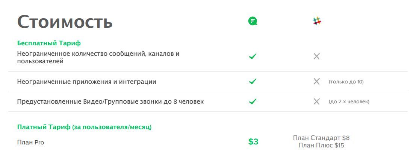Screen dimensions: 416x168
Task: Click green checkmark for unlimited apps and integrations
Action: pyautogui.click(x=253, y=81)
